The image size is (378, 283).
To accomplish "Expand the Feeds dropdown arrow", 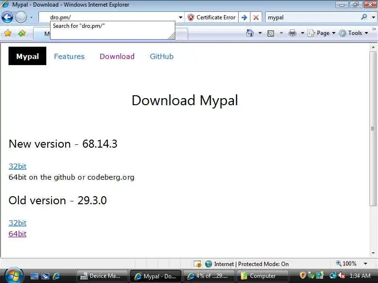I will (x=281, y=33).
